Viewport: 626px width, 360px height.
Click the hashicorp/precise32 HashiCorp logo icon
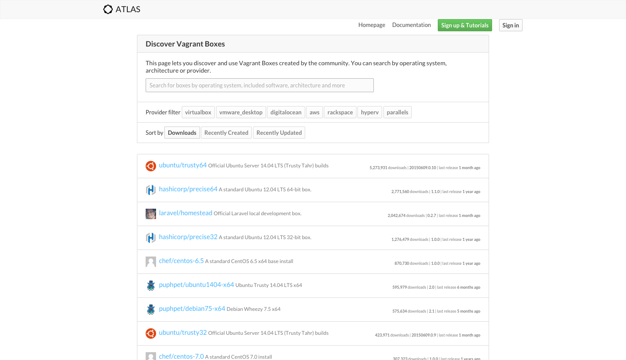point(151,238)
